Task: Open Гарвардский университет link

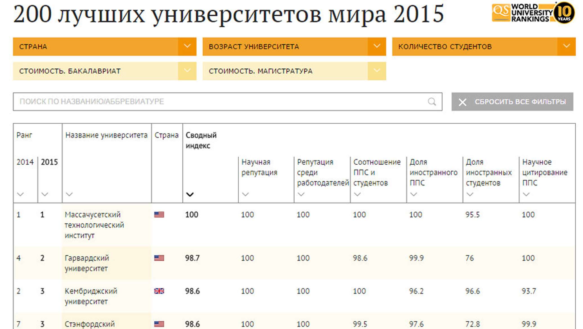Action: [x=87, y=263]
